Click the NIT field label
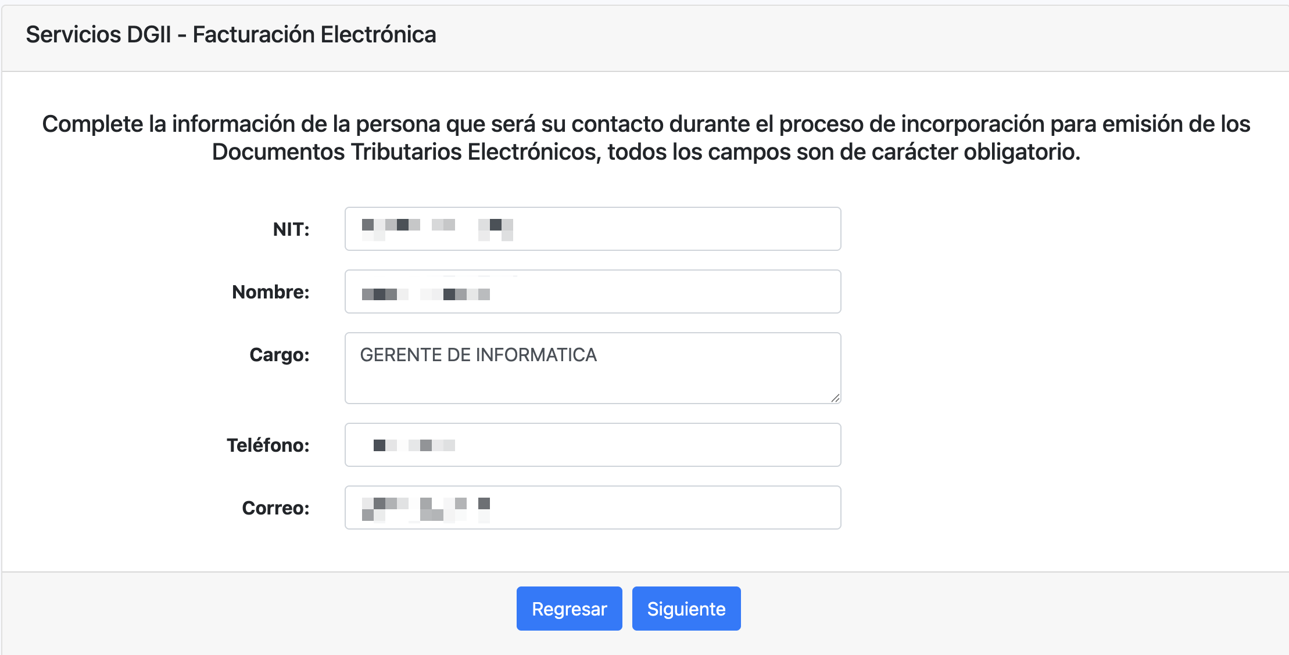1289x655 pixels. [289, 229]
